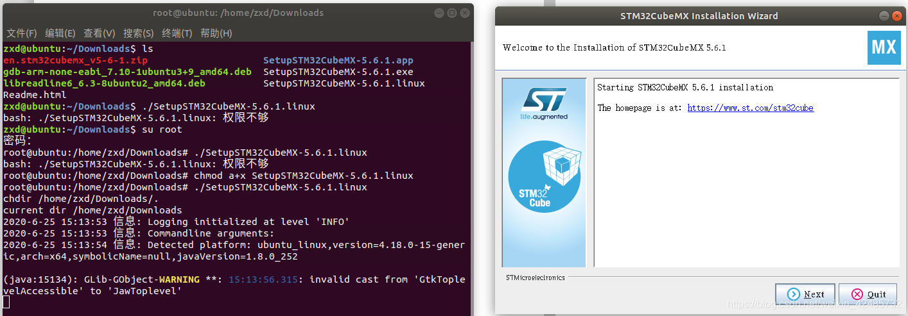Open the https://www.st.com/stm32cube homepage link
This screenshot has height=316, width=908.
pyautogui.click(x=750, y=108)
